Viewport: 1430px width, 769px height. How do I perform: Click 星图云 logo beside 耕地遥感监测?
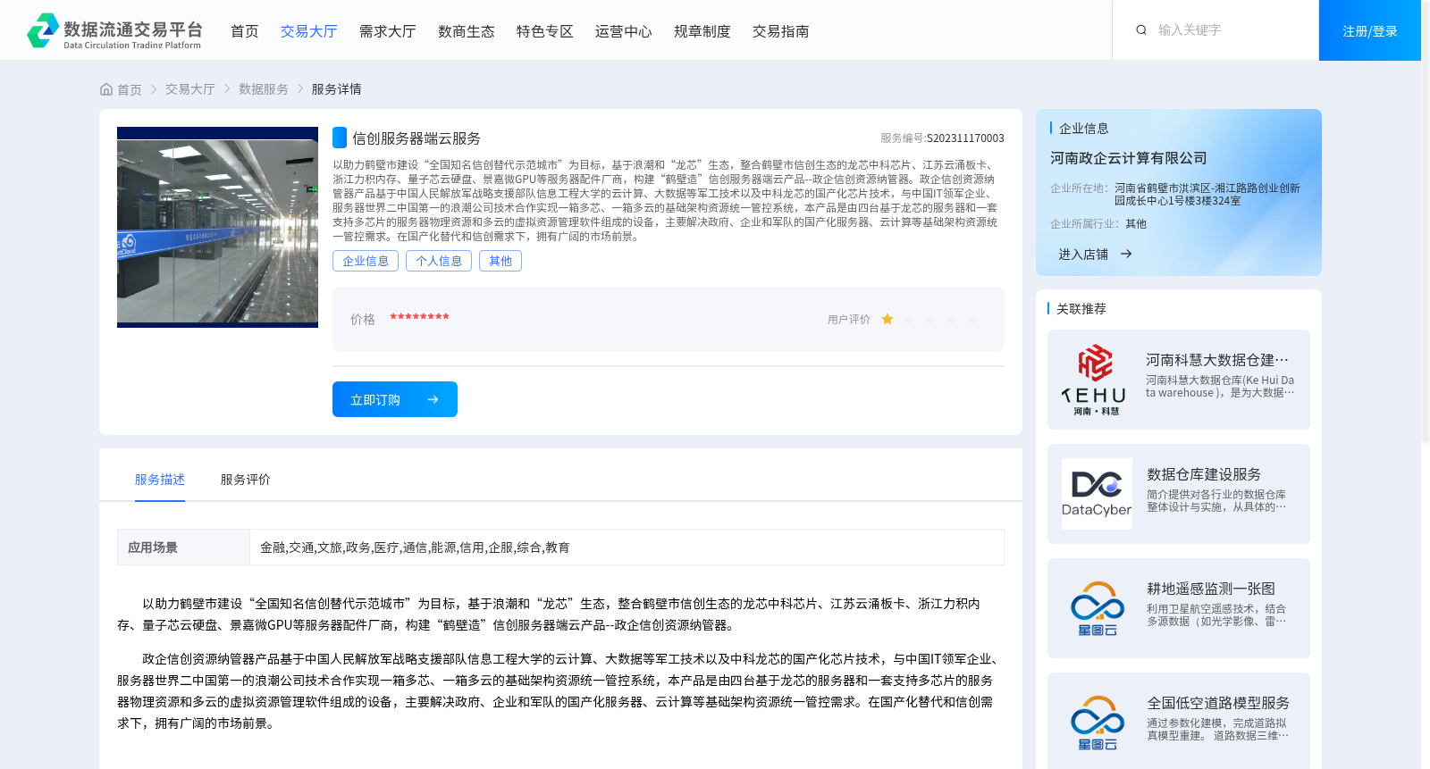tap(1097, 608)
